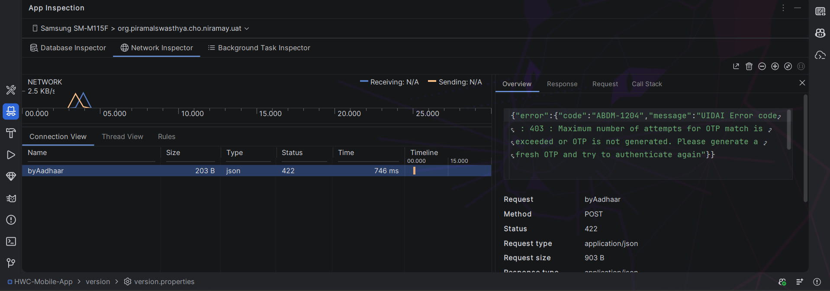
Task: Click HWC-Mobile-App breadcrumb in status bar
Action: [x=40, y=281]
